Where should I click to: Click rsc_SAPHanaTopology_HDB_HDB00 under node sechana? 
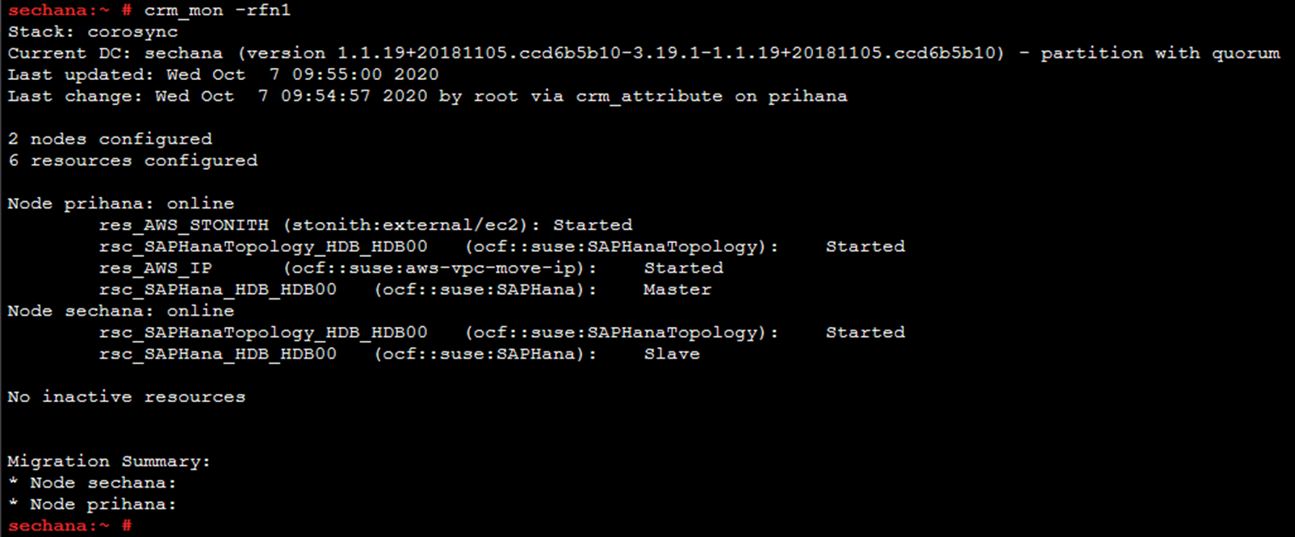click(263, 333)
